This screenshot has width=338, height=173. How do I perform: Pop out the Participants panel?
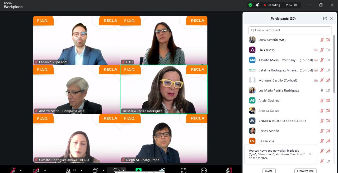tap(325, 18)
